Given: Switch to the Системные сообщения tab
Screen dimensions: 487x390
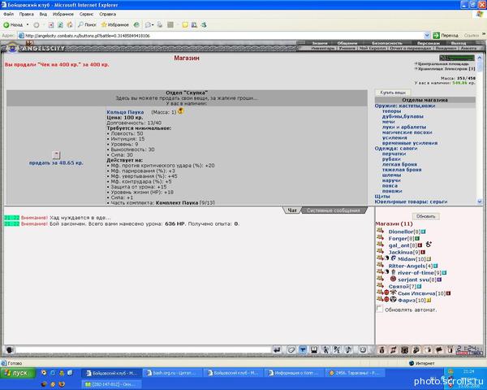Looking at the screenshot, I should [x=334, y=210].
